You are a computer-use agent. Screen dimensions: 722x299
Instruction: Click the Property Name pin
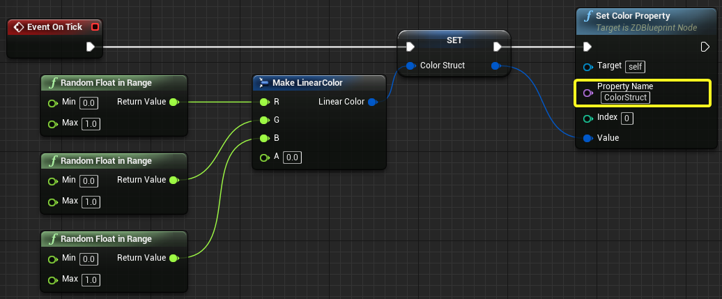[587, 92]
